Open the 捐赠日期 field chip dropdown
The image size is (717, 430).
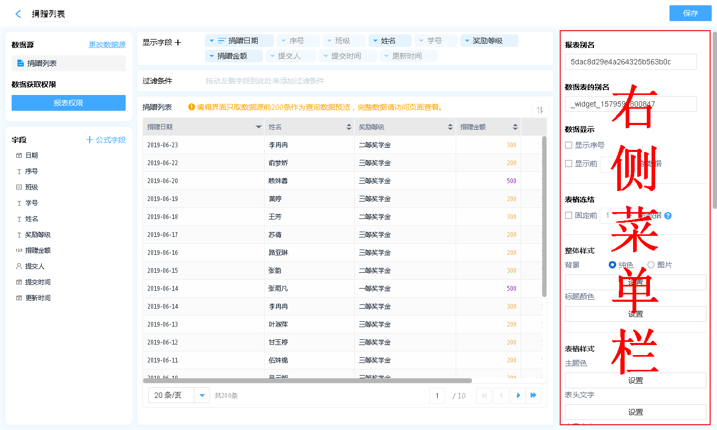tap(212, 41)
